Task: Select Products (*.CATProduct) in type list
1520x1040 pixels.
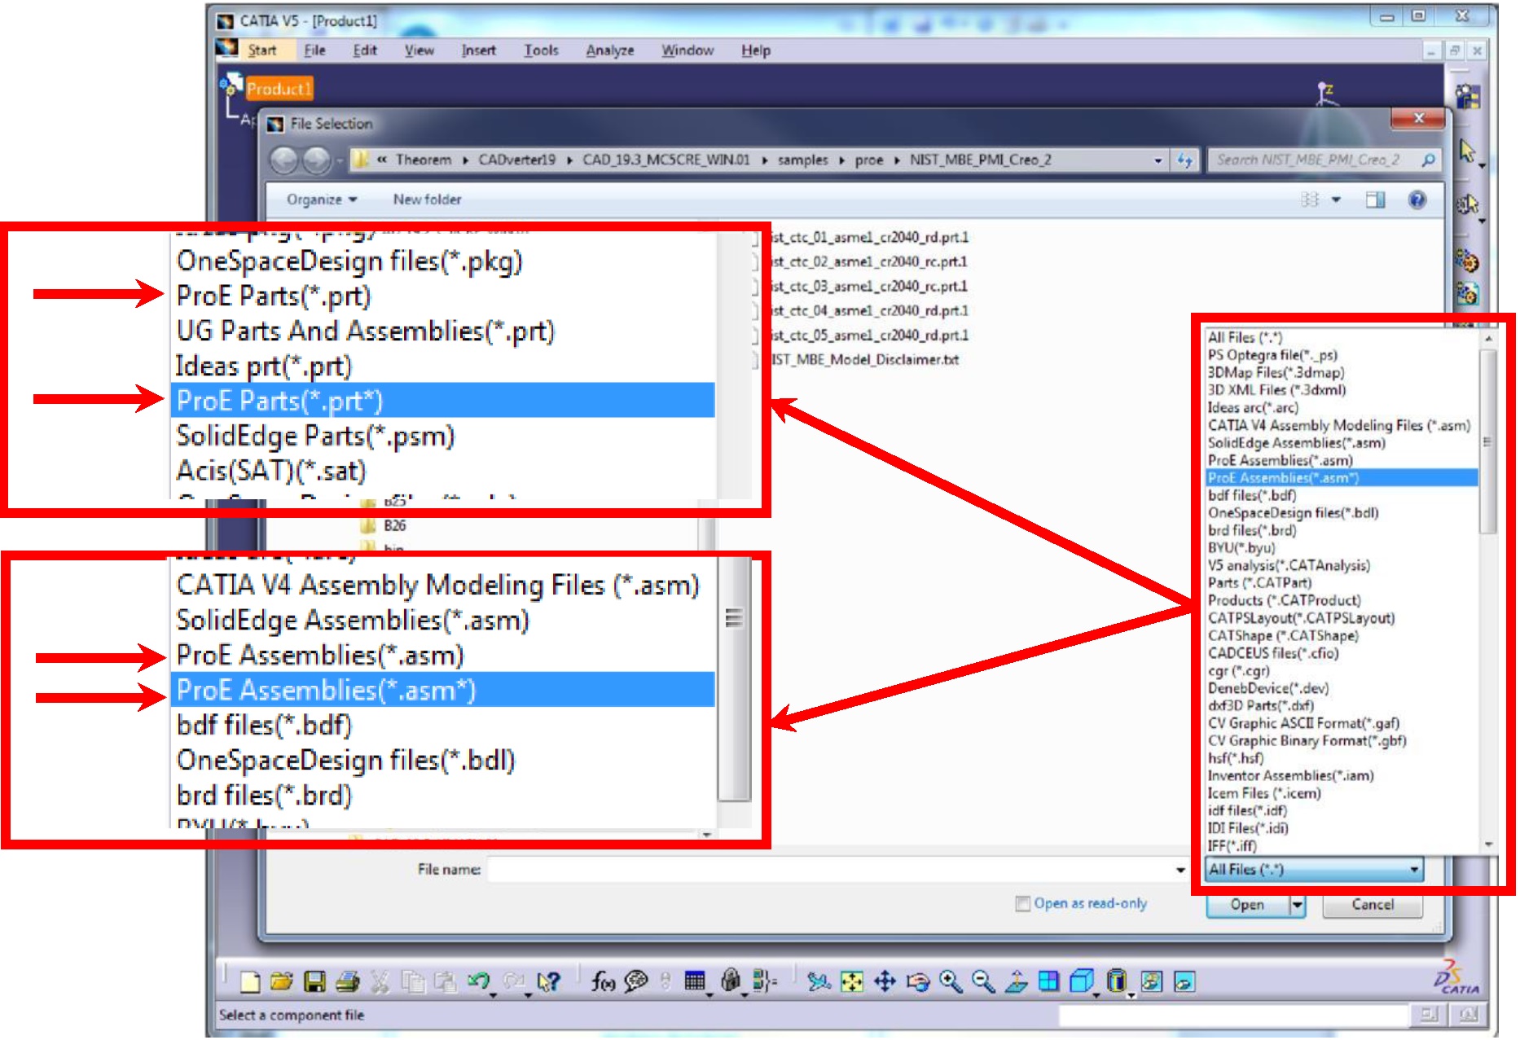Action: click(x=1284, y=600)
